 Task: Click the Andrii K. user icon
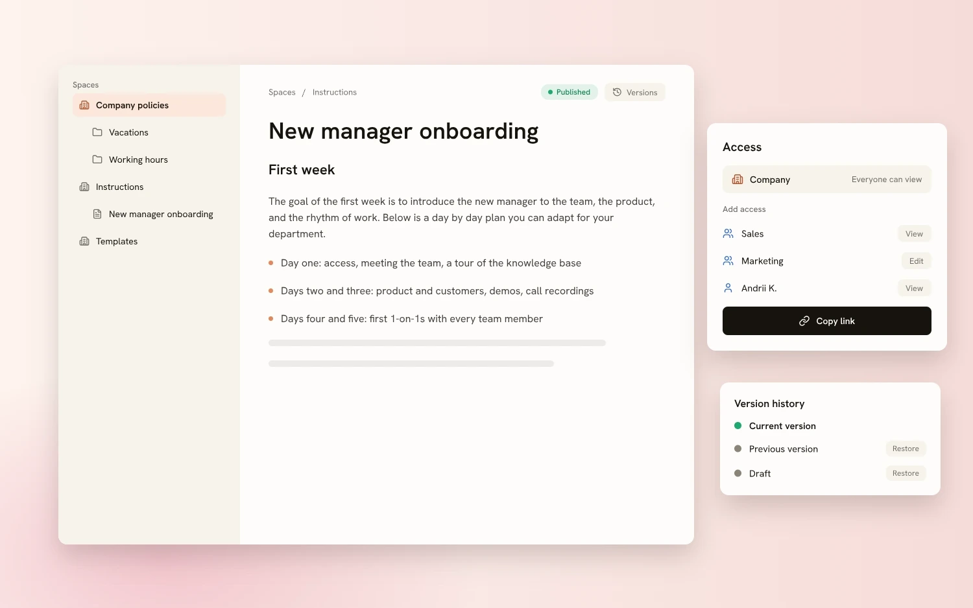728,288
